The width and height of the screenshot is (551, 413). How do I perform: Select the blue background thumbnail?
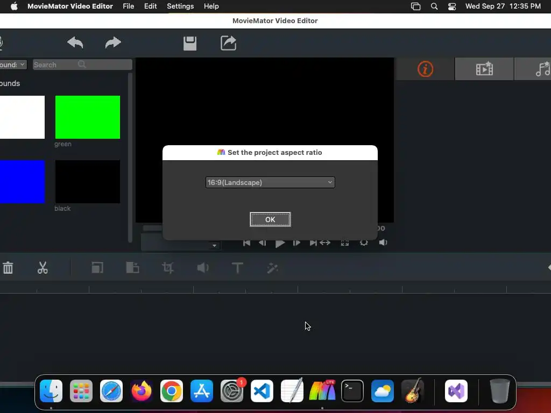pyautogui.click(x=22, y=182)
